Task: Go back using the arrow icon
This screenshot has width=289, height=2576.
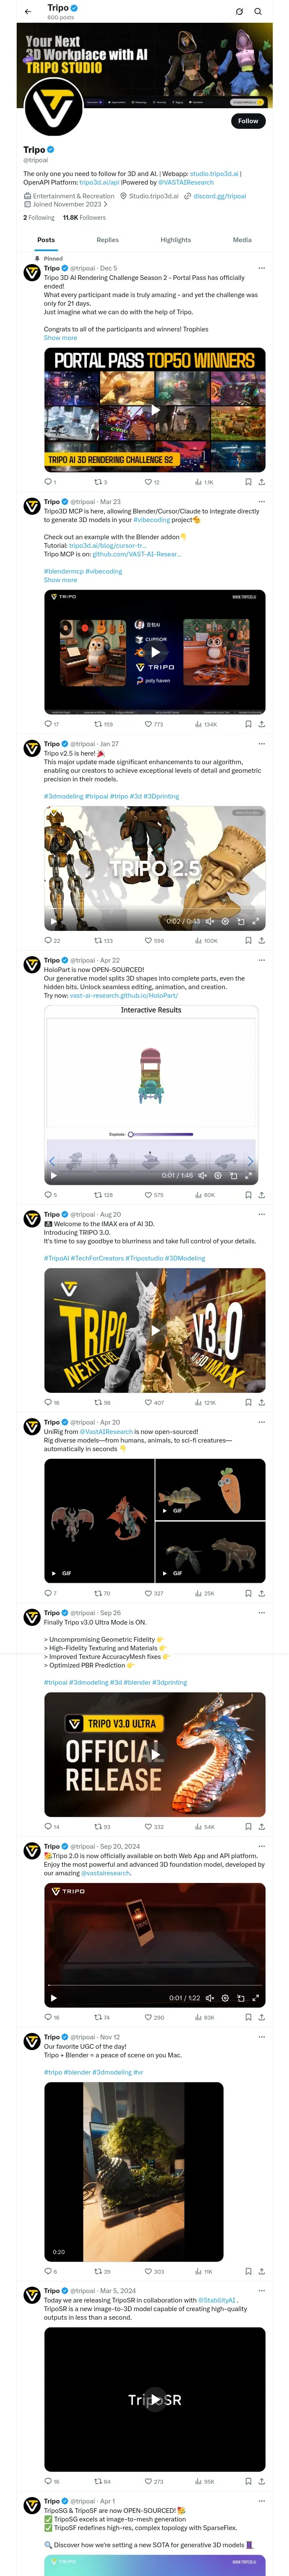Action: (x=28, y=12)
